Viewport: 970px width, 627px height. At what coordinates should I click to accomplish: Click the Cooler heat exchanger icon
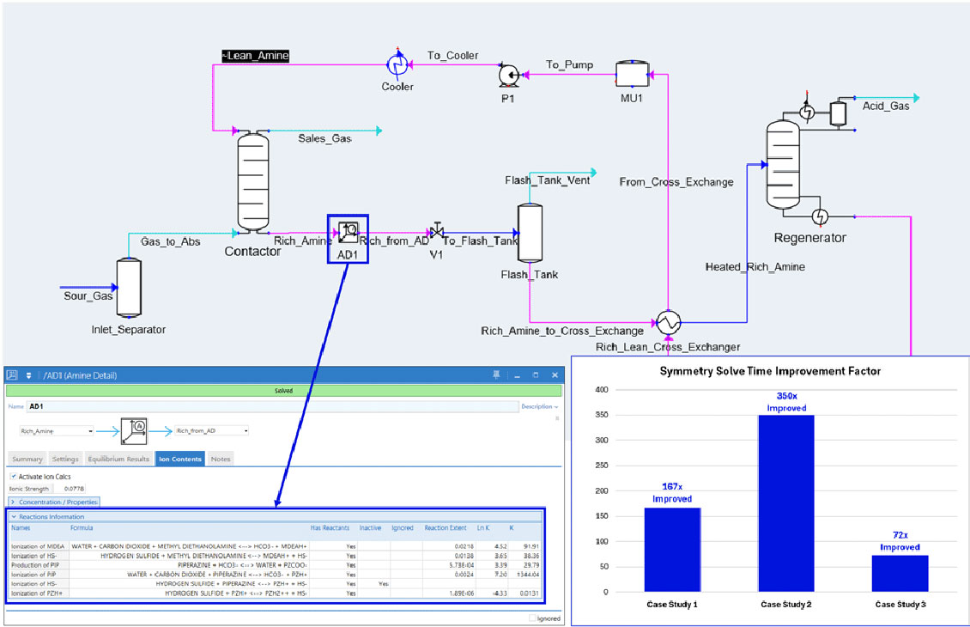[397, 64]
